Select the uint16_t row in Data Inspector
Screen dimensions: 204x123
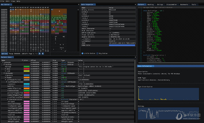[x=108, y=16]
